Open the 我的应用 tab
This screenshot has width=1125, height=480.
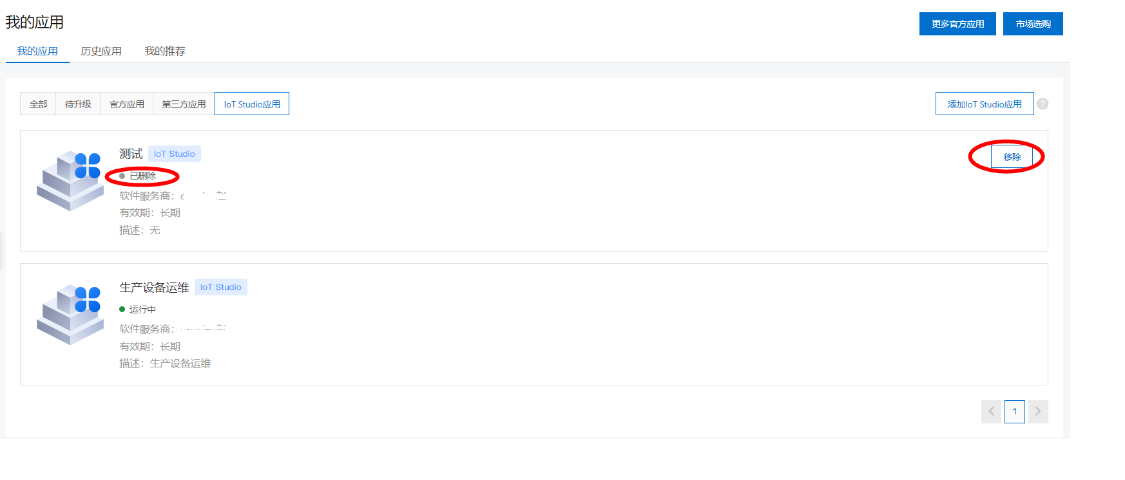[x=37, y=51]
